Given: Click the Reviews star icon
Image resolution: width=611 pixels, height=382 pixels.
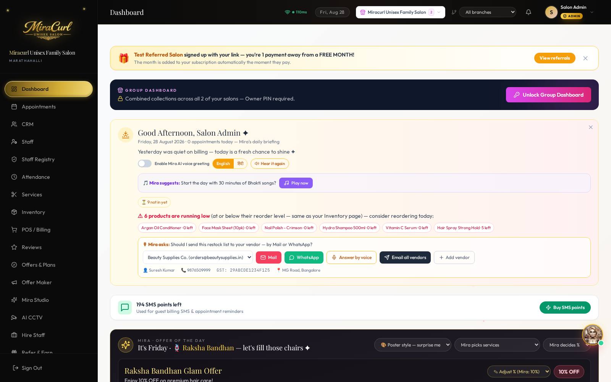Looking at the screenshot, I should click(14, 247).
